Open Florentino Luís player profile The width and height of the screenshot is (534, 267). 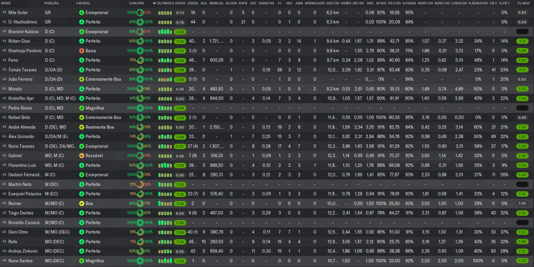tap(22, 165)
